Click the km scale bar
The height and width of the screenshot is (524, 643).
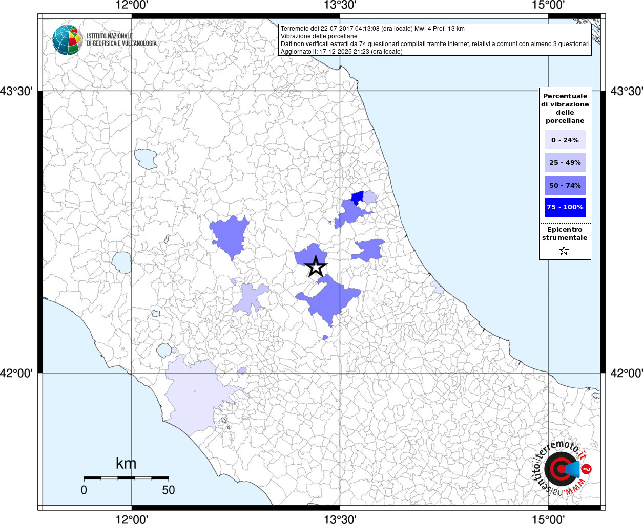tap(126, 477)
